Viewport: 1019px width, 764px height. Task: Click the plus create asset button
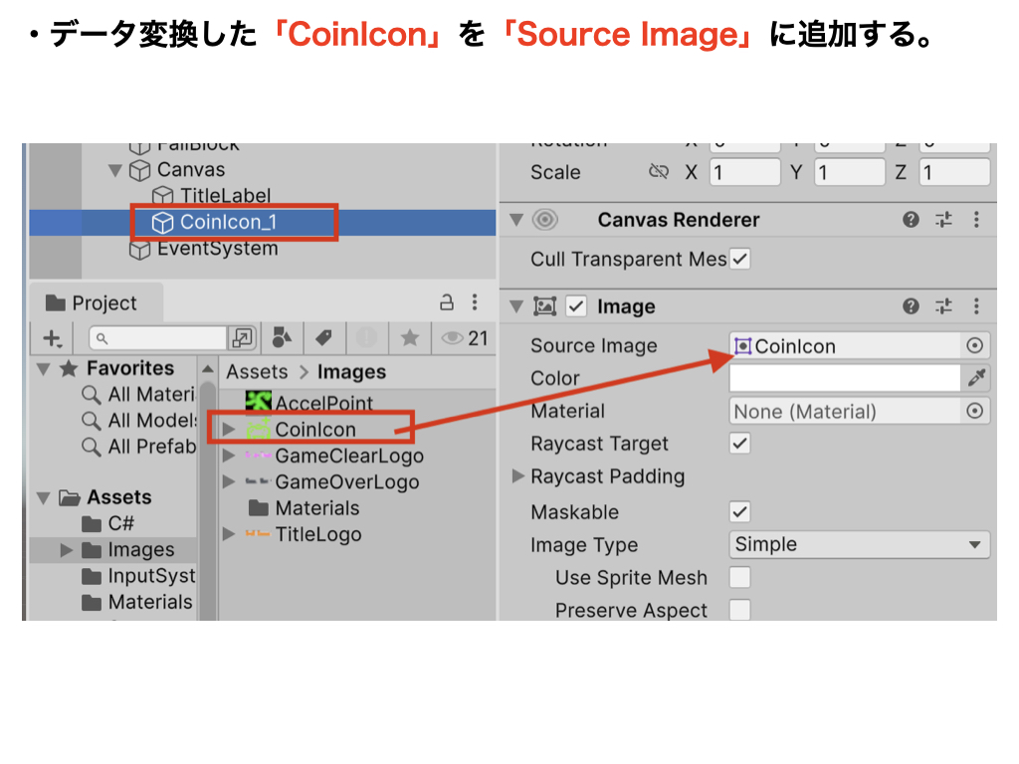tap(52, 338)
